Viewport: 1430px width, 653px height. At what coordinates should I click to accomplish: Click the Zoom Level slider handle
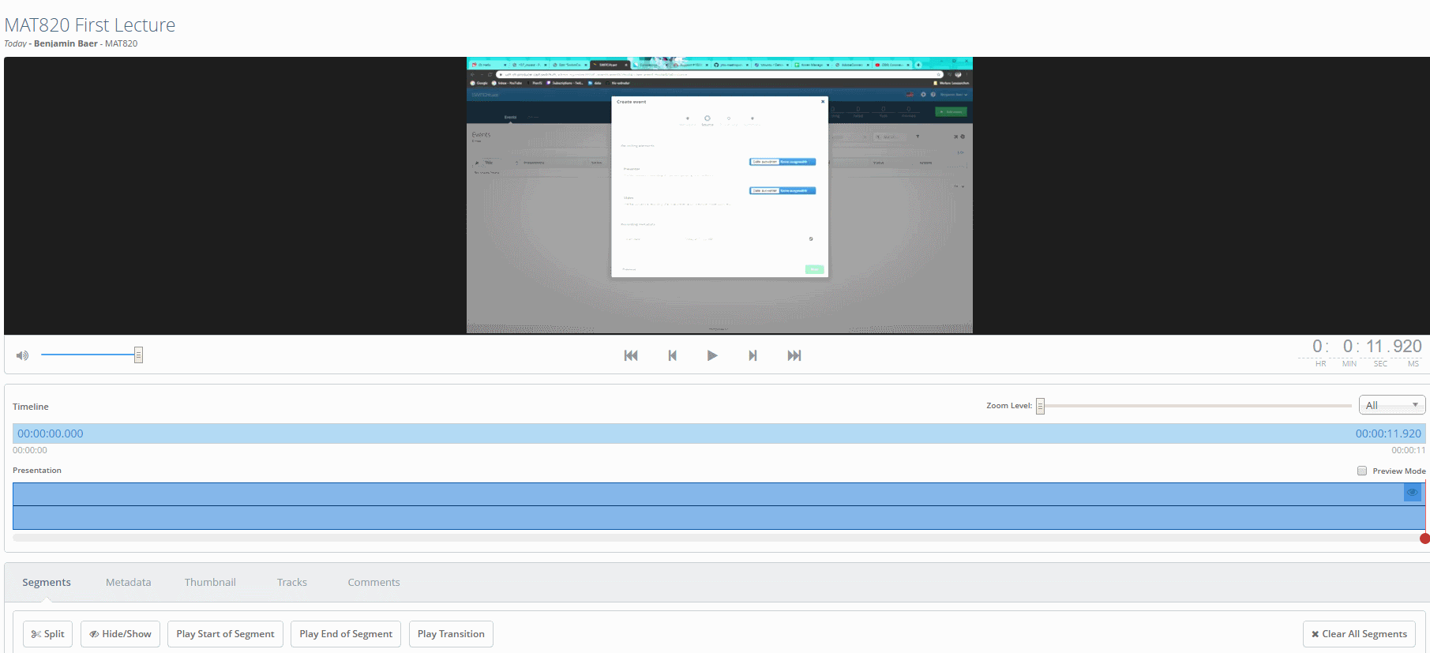[1040, 406]
